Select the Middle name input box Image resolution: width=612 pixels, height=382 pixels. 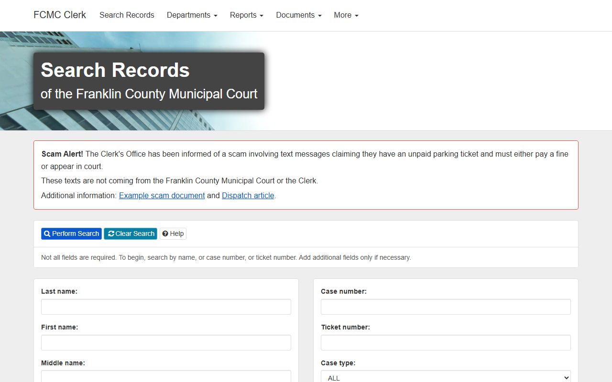[166, 376]
